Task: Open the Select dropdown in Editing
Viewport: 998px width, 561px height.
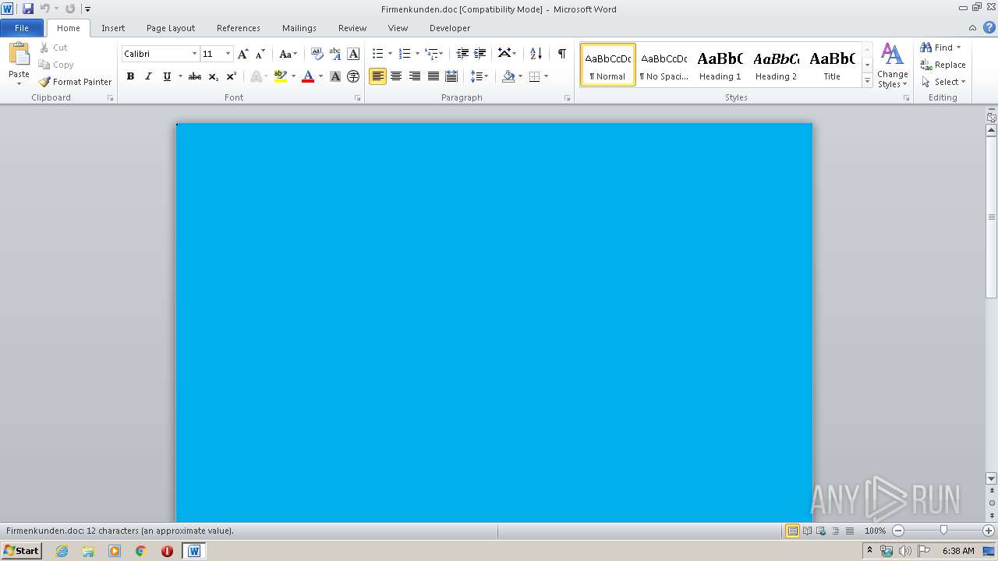Action: (943, 82)
